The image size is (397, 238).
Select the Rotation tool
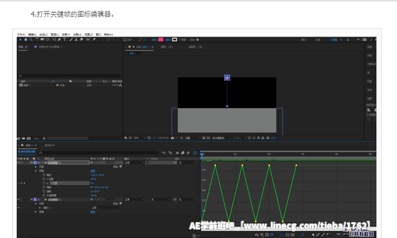click(37, 40)
